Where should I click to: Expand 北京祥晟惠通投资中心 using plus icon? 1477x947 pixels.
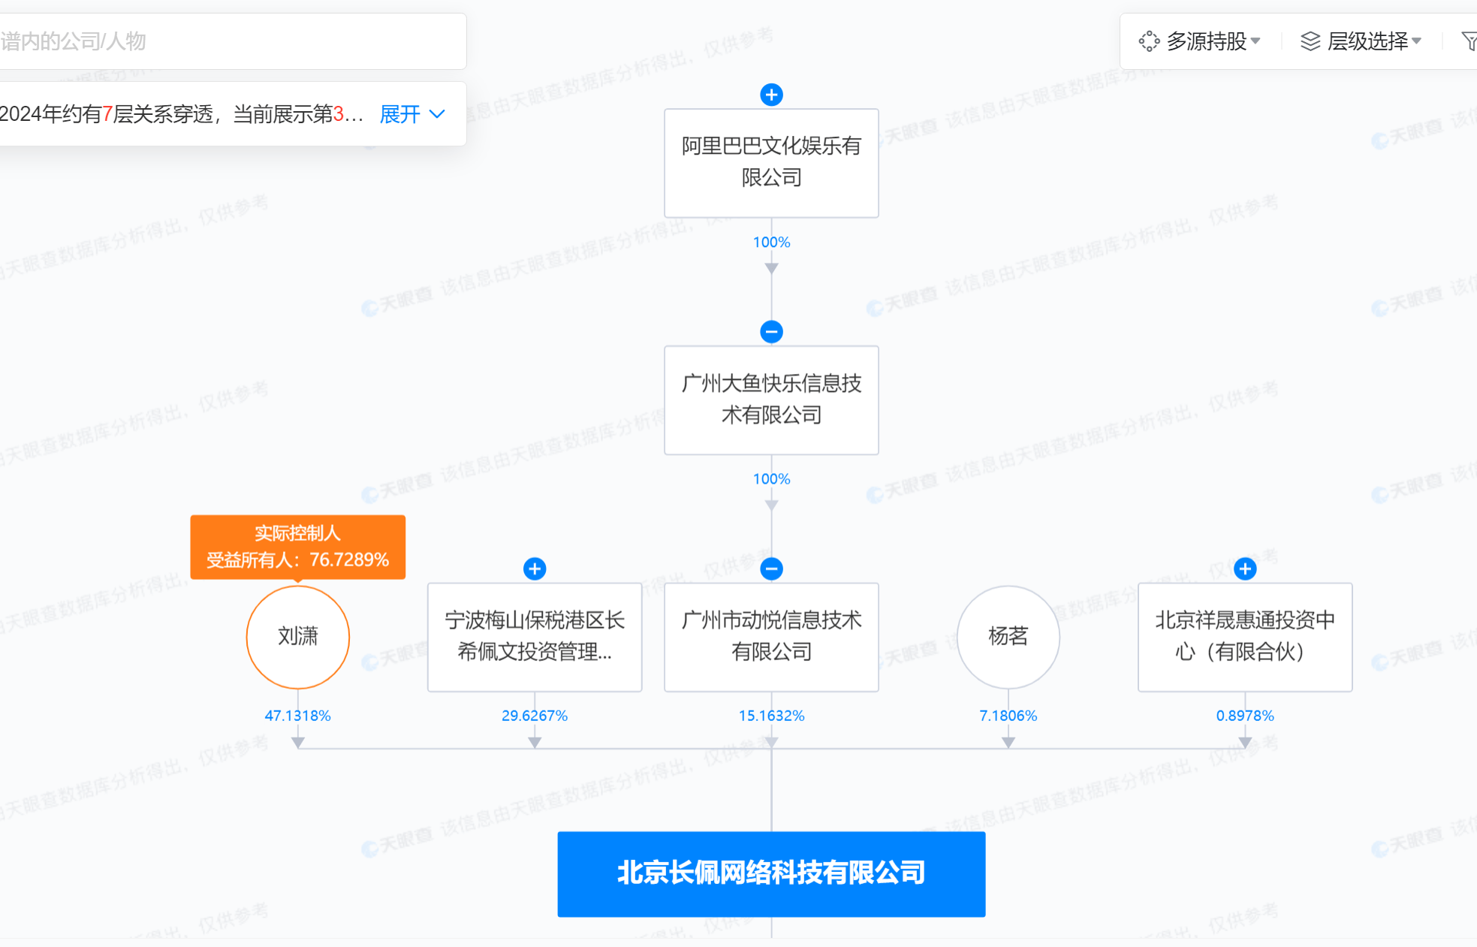pos(1245,569)
